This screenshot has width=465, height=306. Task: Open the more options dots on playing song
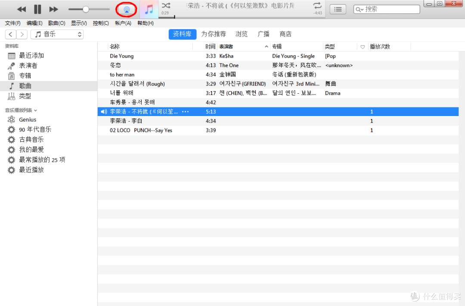click(185, 112)
